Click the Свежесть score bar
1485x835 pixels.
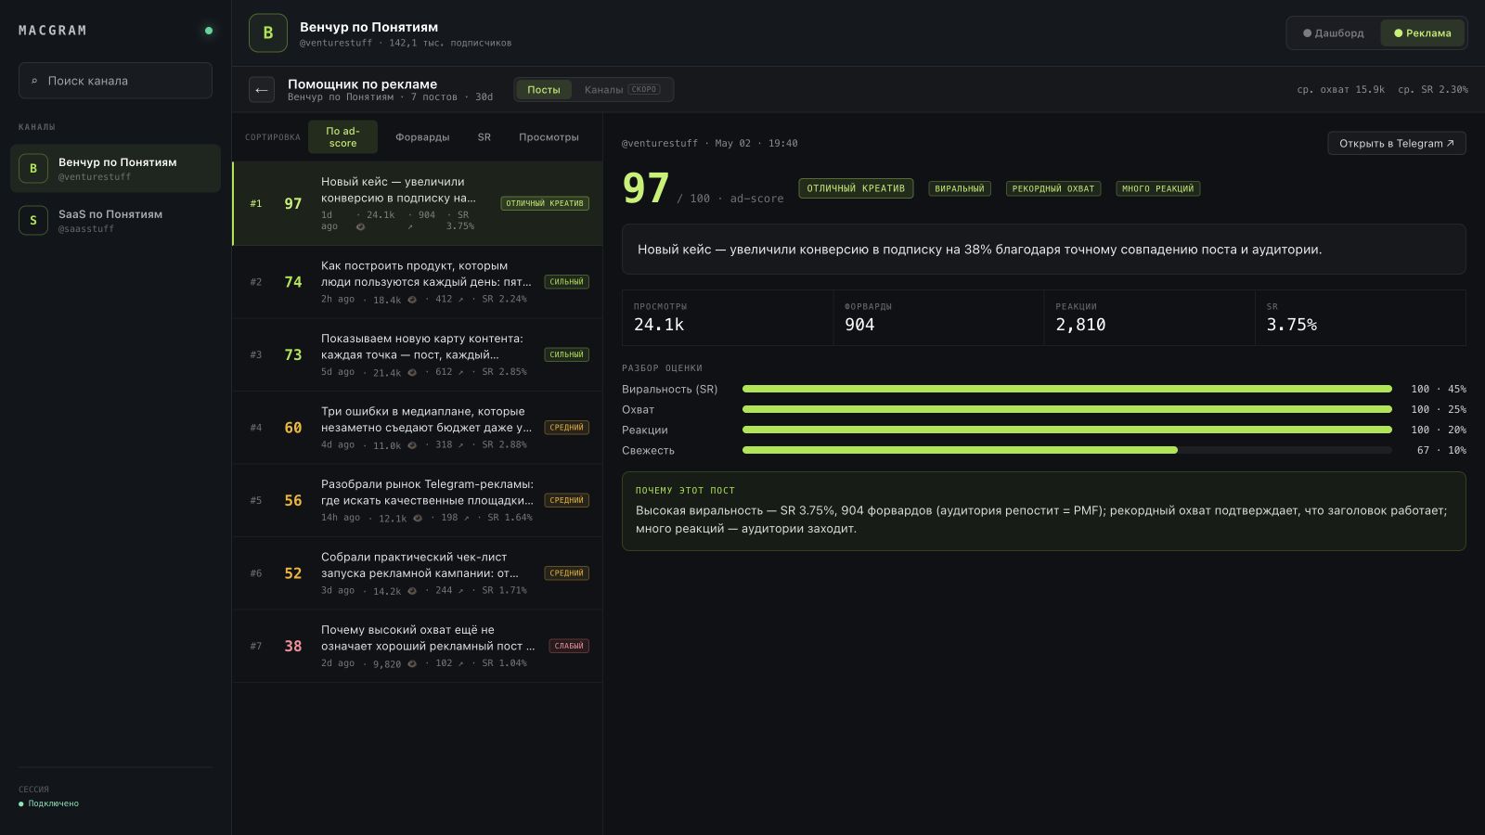[1067, 450]
